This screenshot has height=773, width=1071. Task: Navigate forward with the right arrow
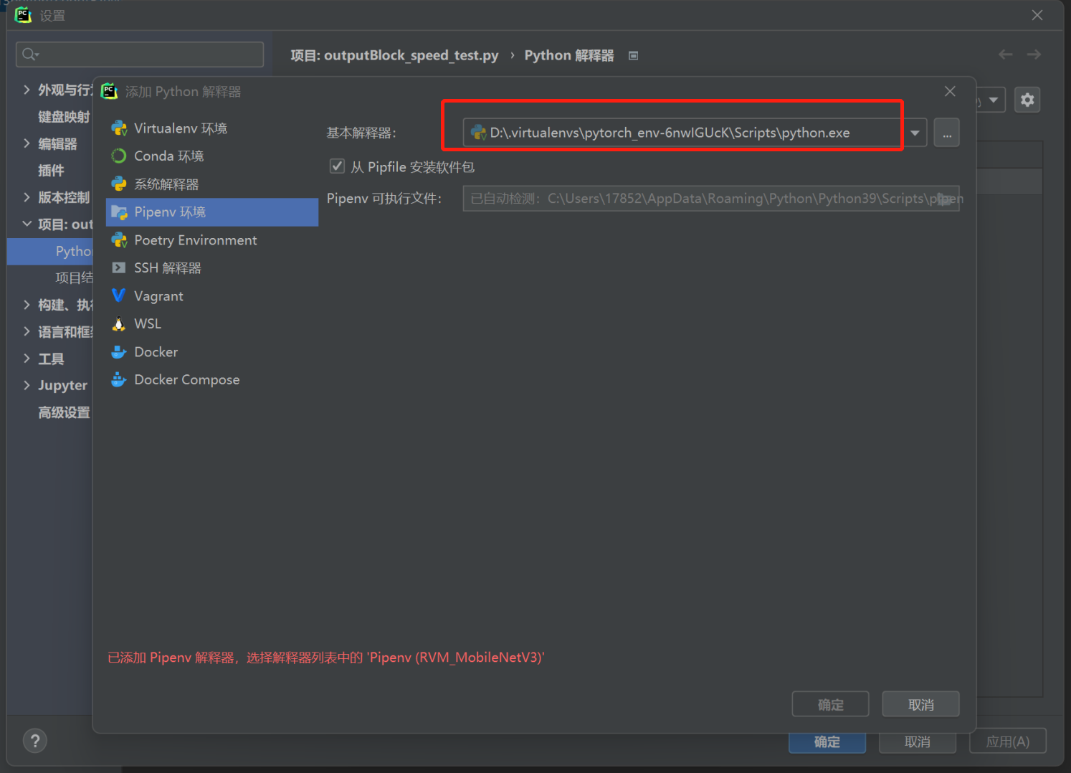click(1034, 54)
